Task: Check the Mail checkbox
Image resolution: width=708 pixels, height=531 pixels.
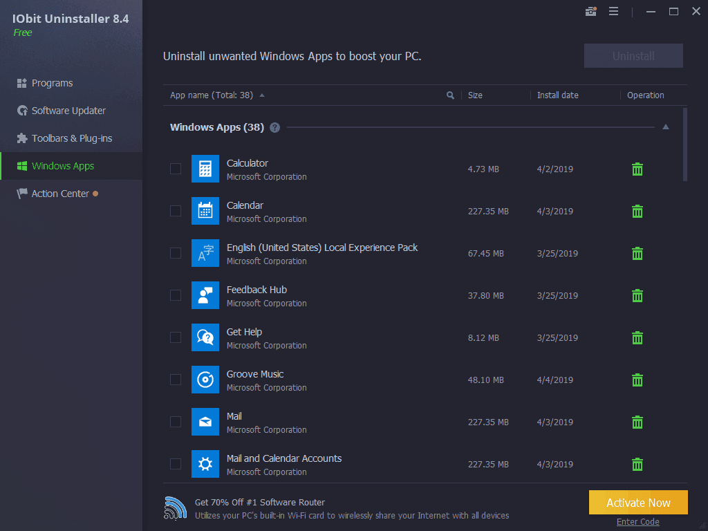Action: pos(176,422)
